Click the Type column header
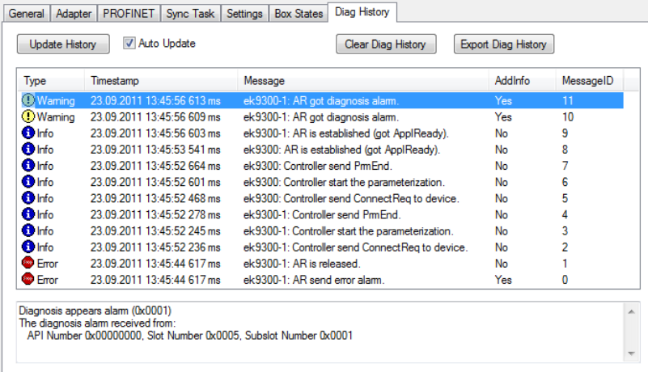The height and width of the screenshot is (372, 648). pos(36,81)
